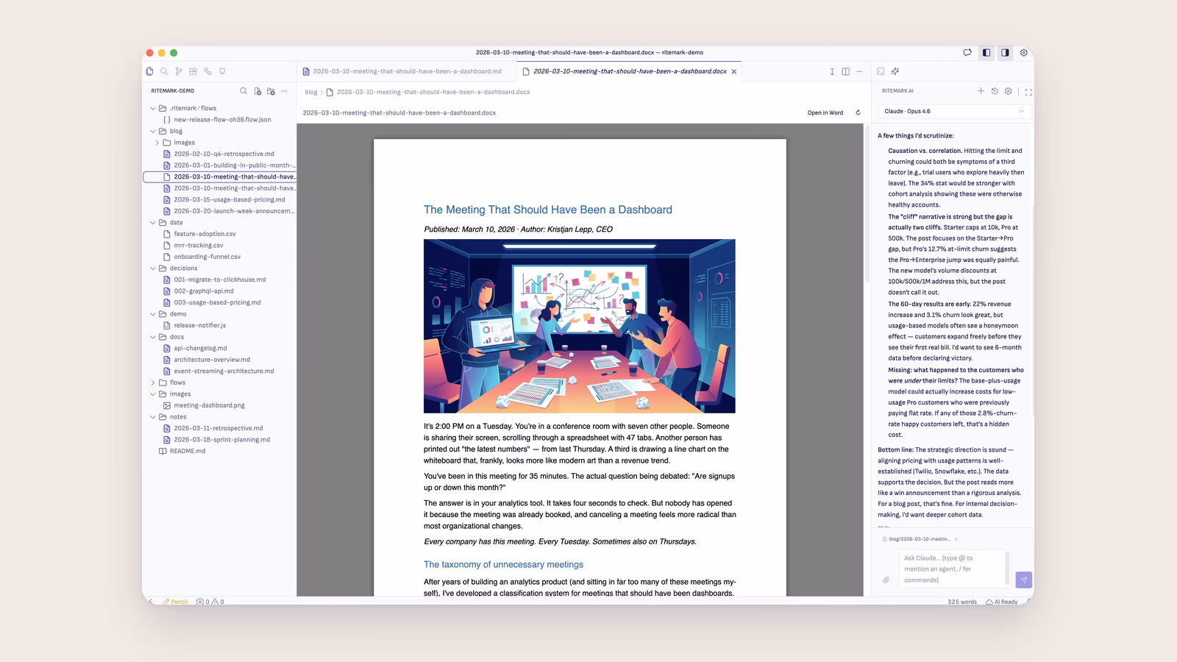1177x662 pixels.
Task: Toggle the secondary right sidebar visibility
Action: (1005, 53)
